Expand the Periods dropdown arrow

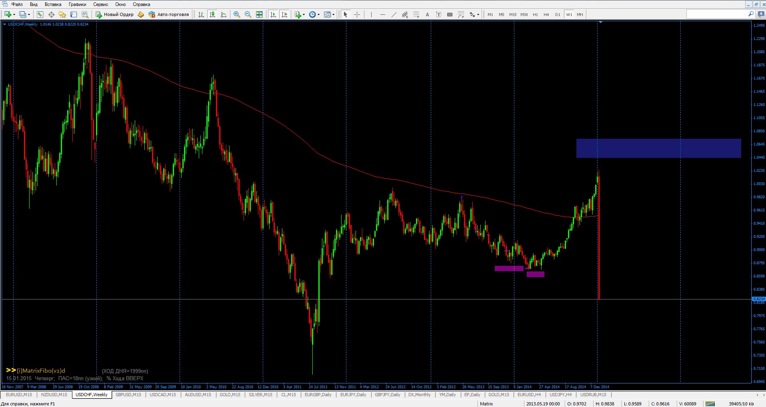319,14
